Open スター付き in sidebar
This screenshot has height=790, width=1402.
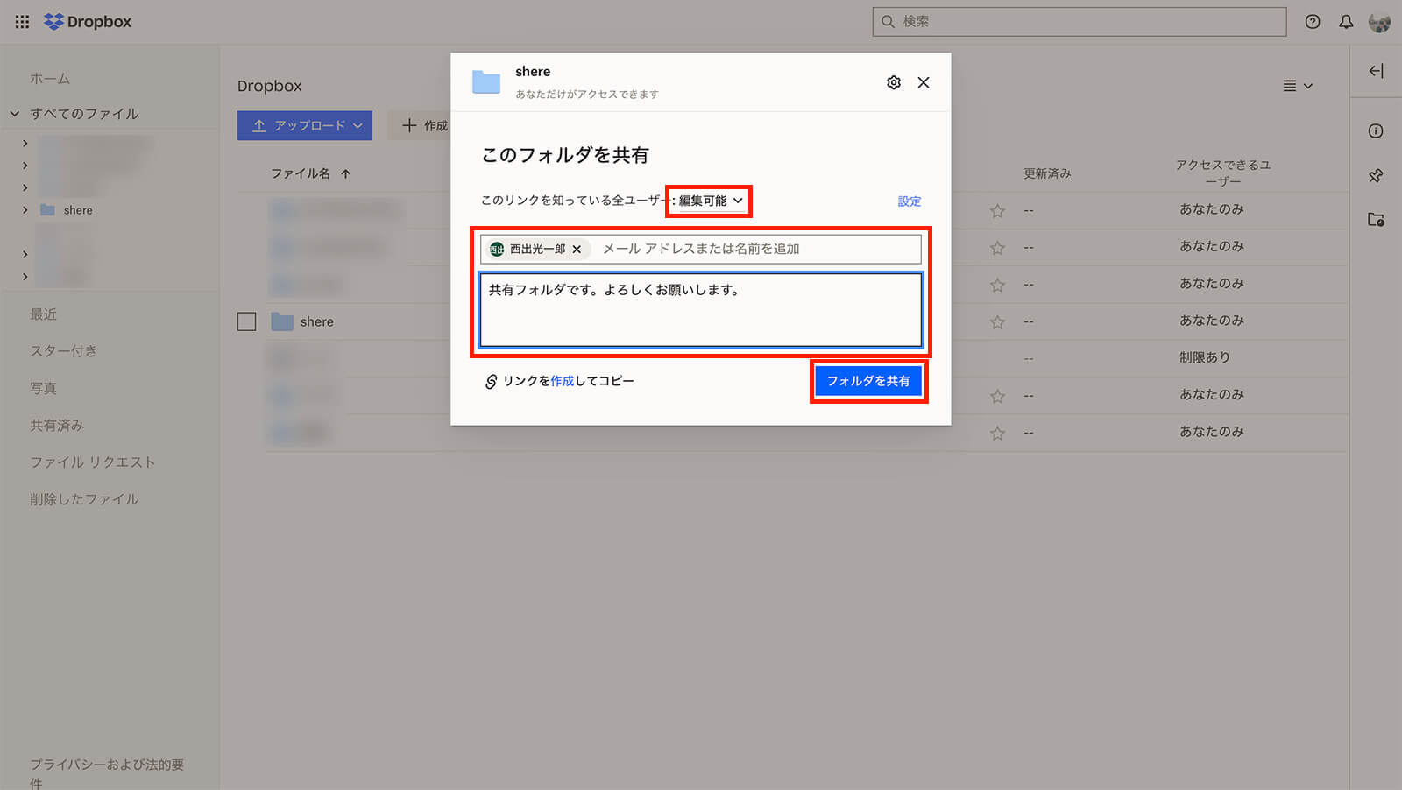pyautogui.click(x=63, y=351)
